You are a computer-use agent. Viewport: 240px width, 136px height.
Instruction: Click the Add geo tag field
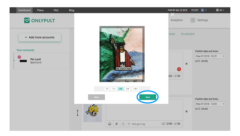tap(138, 124)
